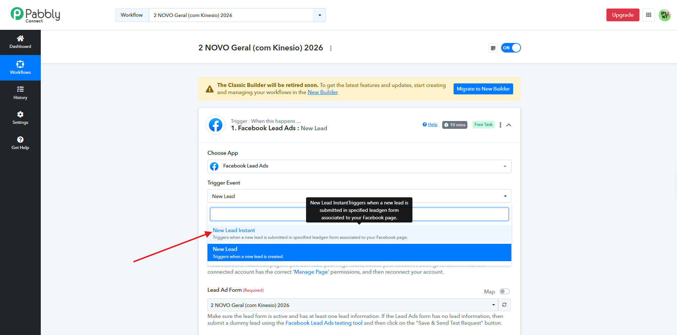Screen dimensions: 677x335
Task: Go to Workflows in the sidebar
Action: (20, 68)
